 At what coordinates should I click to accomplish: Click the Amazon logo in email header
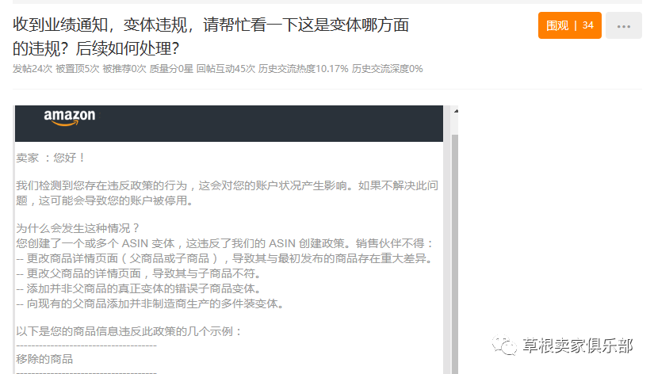pos(70,116)
